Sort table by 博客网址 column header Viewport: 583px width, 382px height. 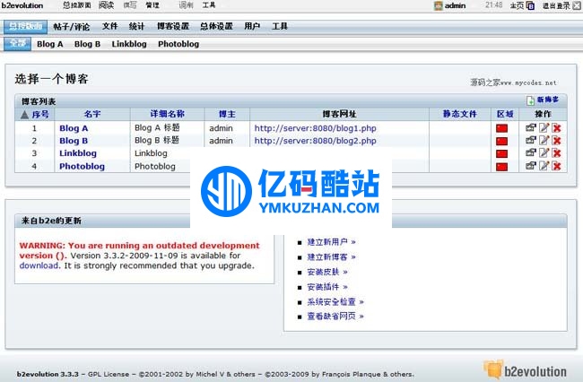tap(339, 114)
